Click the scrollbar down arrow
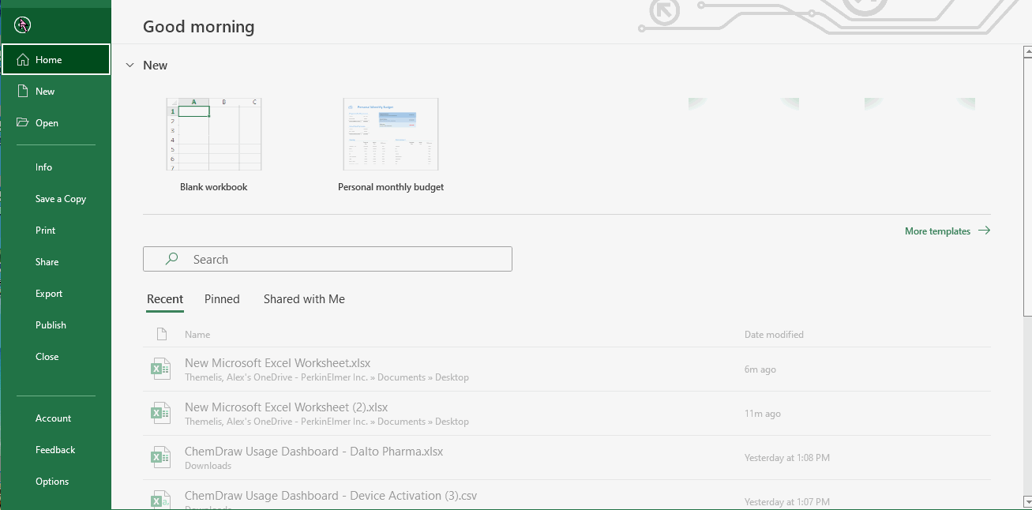This screenshot has width=1032, height=510. pyautogui.click(x=1026, y=501)
